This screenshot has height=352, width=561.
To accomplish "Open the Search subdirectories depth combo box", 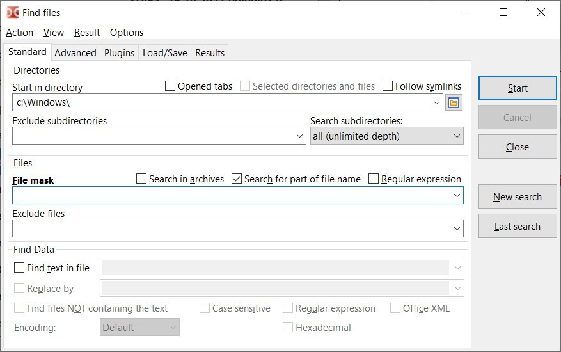I will click(x=387, y=136).
